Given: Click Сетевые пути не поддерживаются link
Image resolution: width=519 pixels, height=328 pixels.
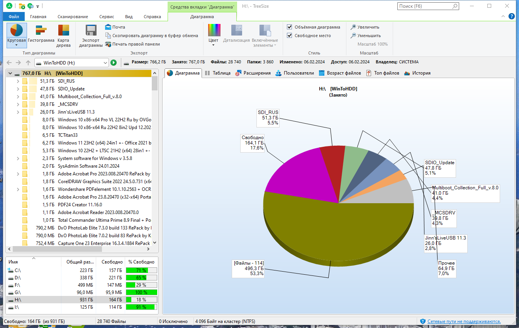Looking at the screenshot, I should [x=464, y=321].
